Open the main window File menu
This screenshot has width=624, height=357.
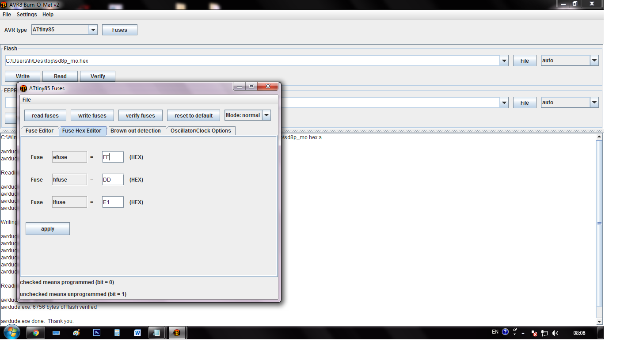pos(7,15)
